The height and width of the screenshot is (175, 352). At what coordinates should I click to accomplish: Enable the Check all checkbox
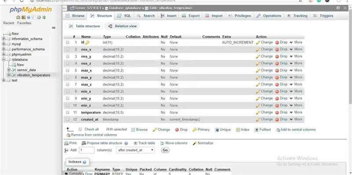(x=80, y=129)
